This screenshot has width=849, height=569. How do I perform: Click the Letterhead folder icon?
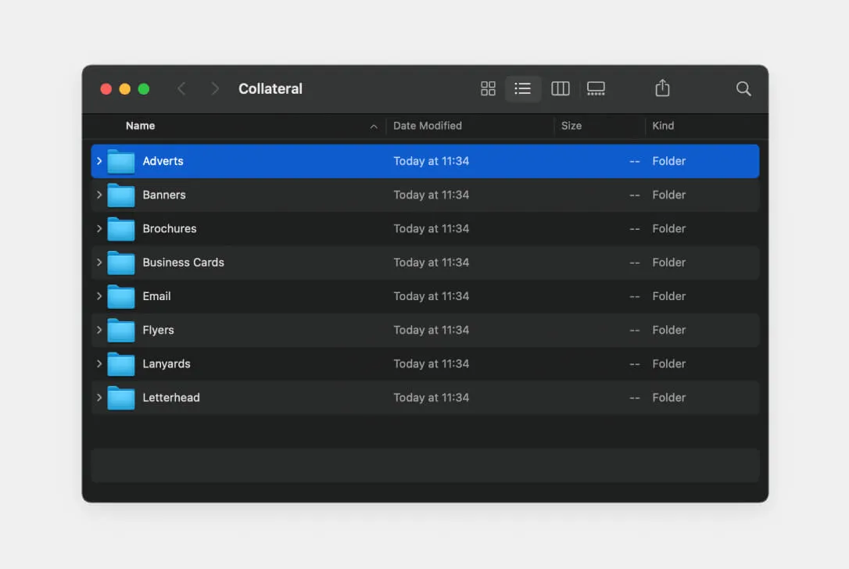click(x=120, y=398)
